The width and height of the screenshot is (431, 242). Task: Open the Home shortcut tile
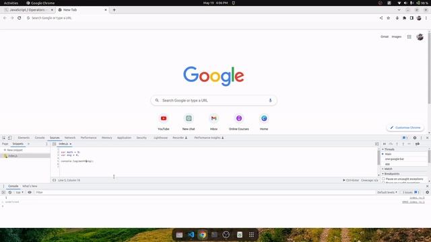click(264, 122)
